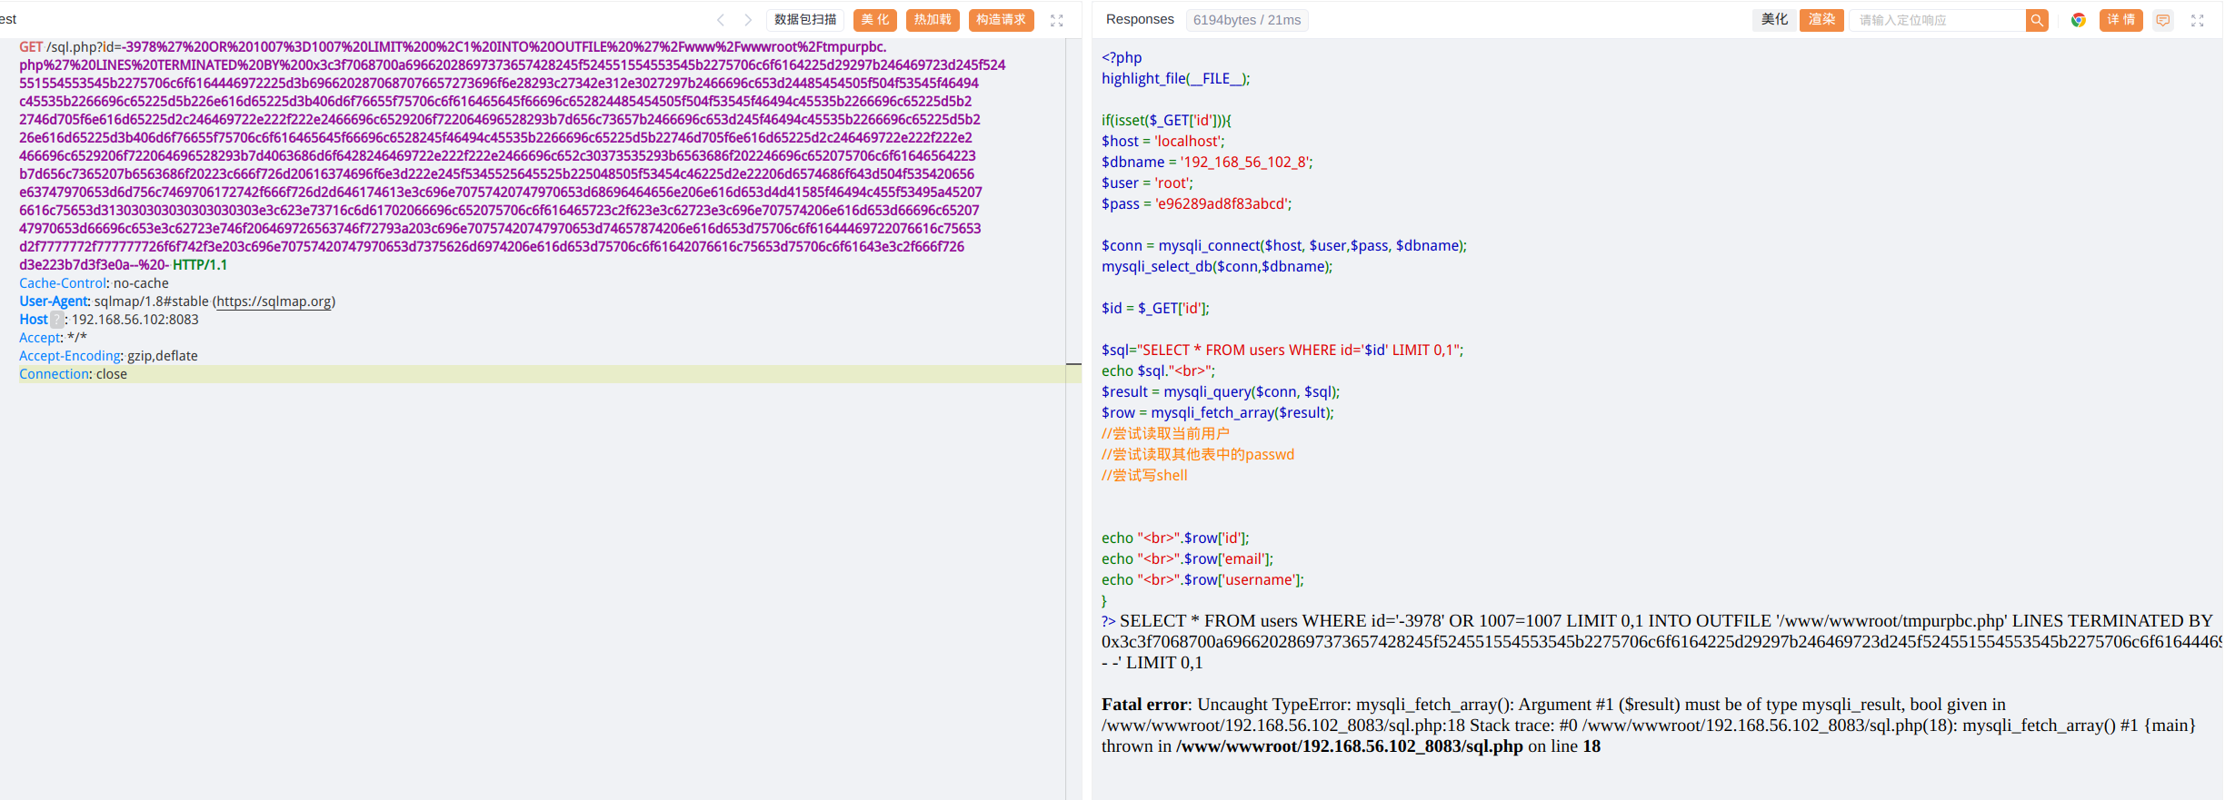
Task: Click the request panel 美 化 button
Action: tap(875, 20)
